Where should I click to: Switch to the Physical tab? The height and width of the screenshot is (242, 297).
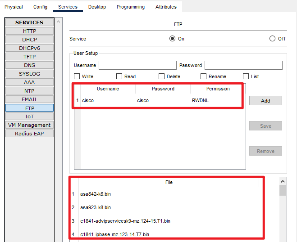point(14,7)
